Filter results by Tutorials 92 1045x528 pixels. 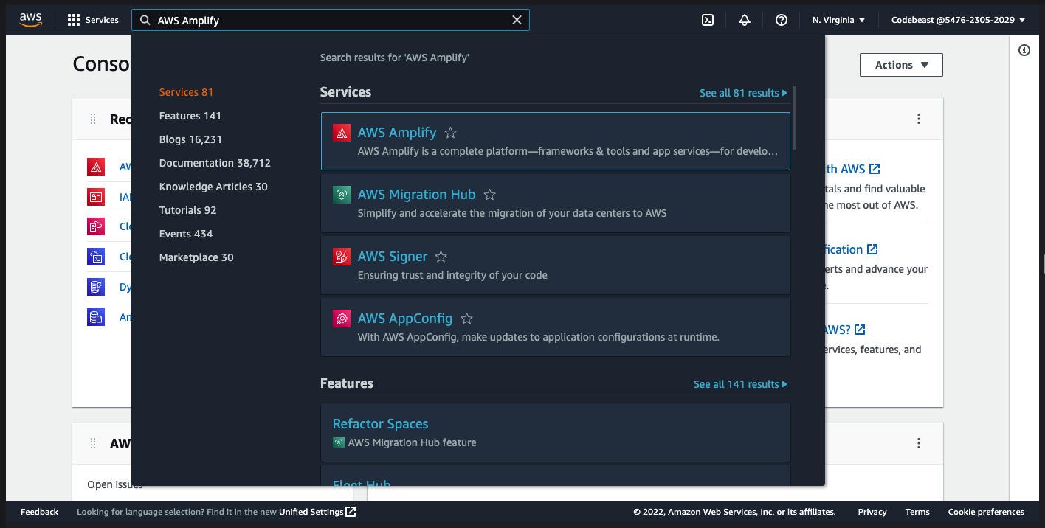pyautogui.click(x=187, y=210)
